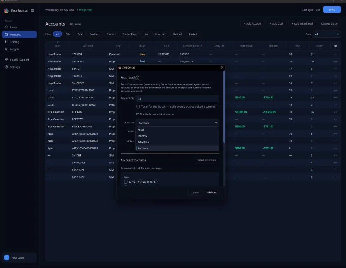Click Select all shown link
The width and height of the screenshot is (346, 268).
click(206, 160)
